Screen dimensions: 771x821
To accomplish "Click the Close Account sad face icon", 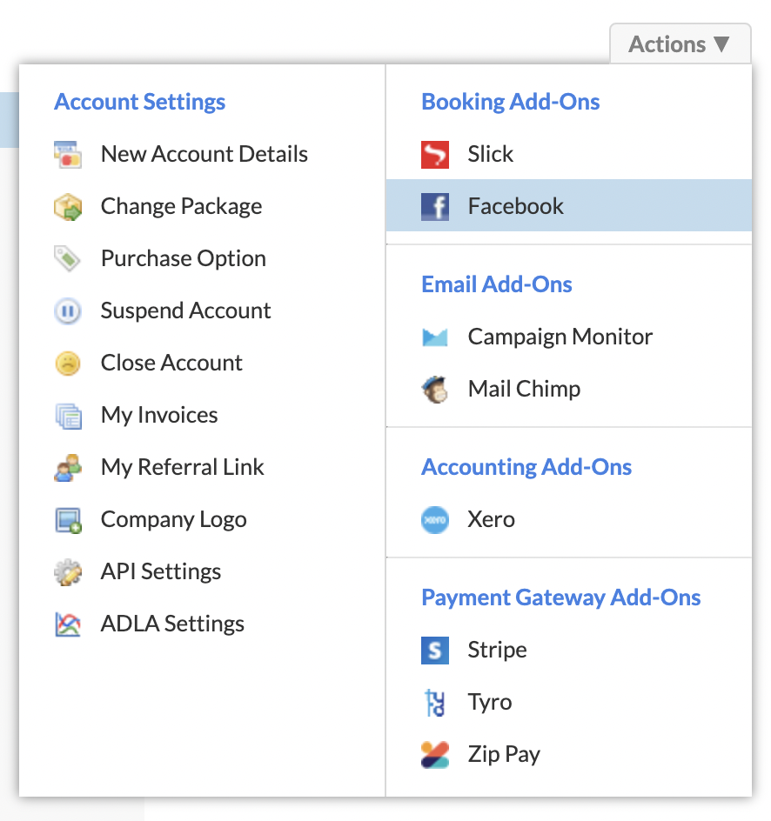I will click(68, 364).
